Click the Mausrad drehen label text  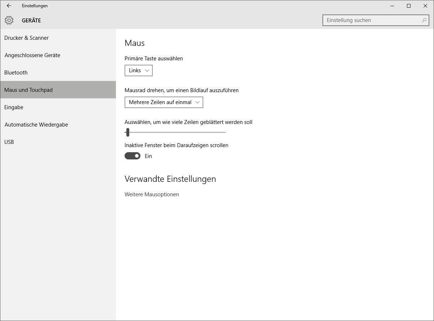pyautogui.click(x=182, y=90)
